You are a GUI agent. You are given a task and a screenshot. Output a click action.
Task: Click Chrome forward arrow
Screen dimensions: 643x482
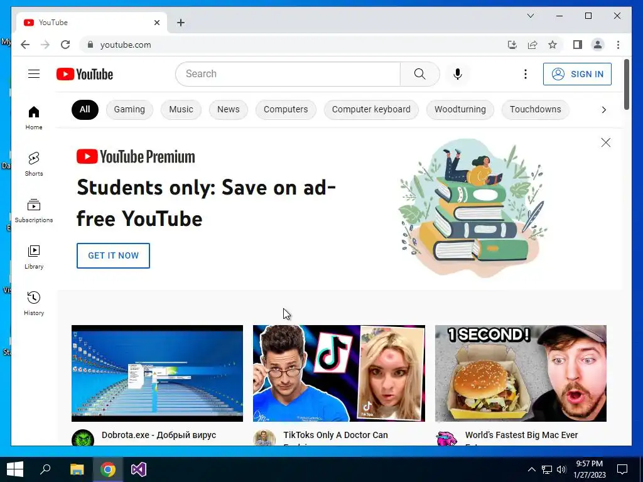click(45, 45)
